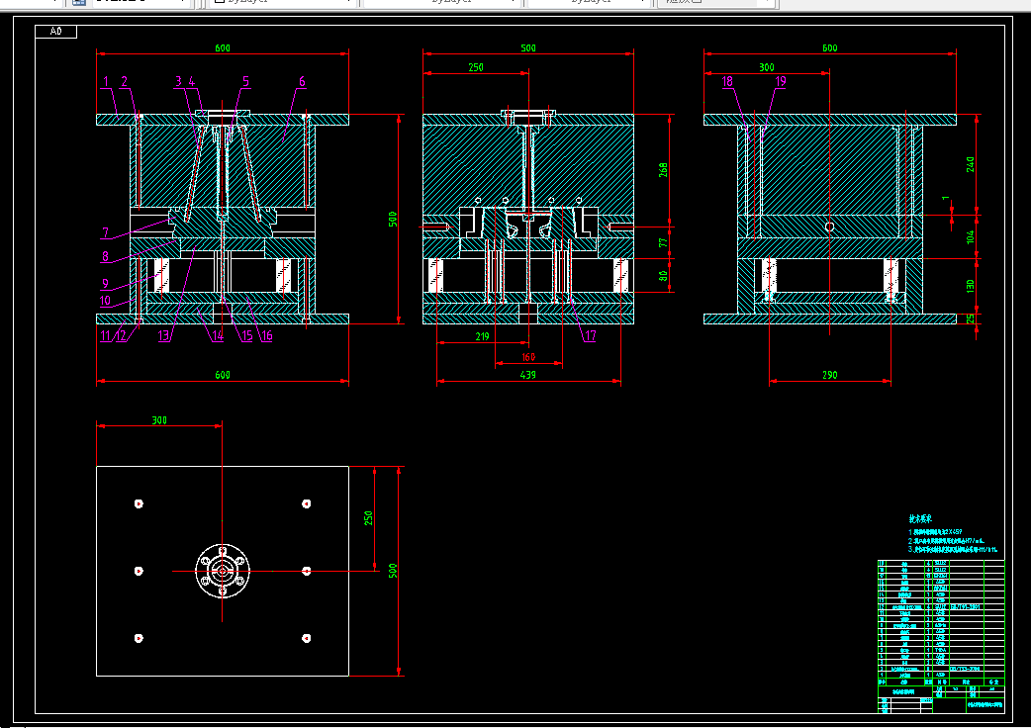Pick part balloon number 9
The image size is (1031, 728).
(x=105, y=283)
